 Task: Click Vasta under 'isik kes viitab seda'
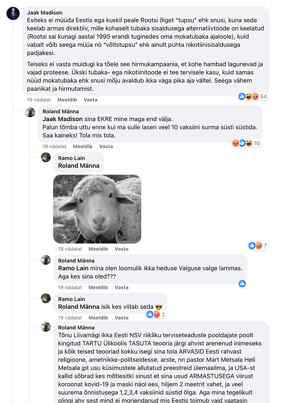click(x=121, y=318)
